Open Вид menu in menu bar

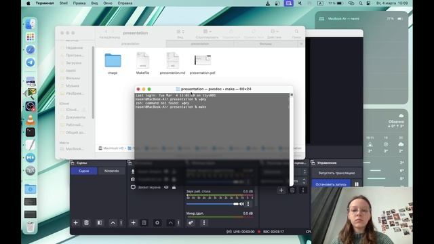[94, 3]
